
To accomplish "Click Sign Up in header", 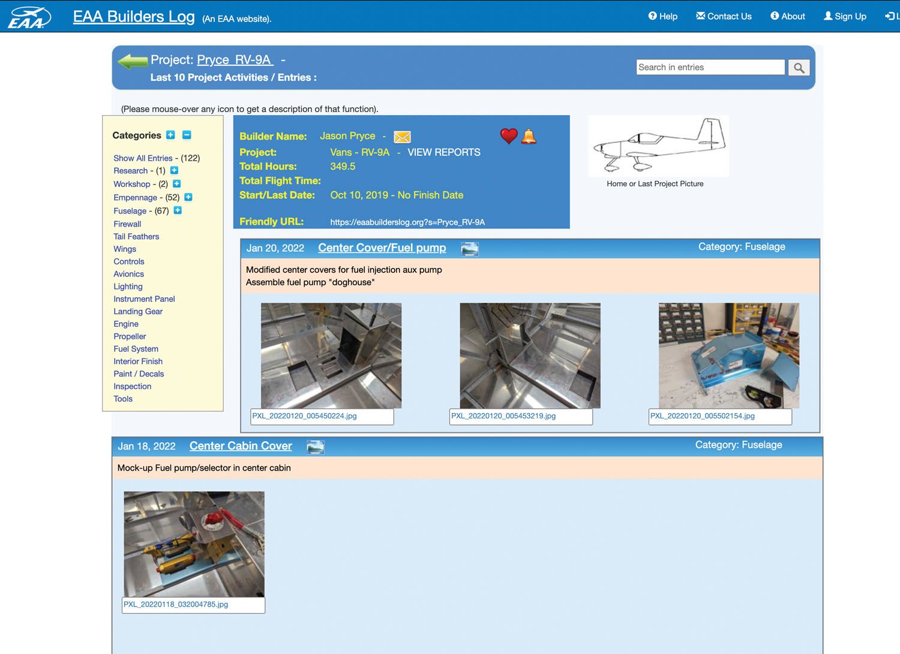I will click(845, 16).
